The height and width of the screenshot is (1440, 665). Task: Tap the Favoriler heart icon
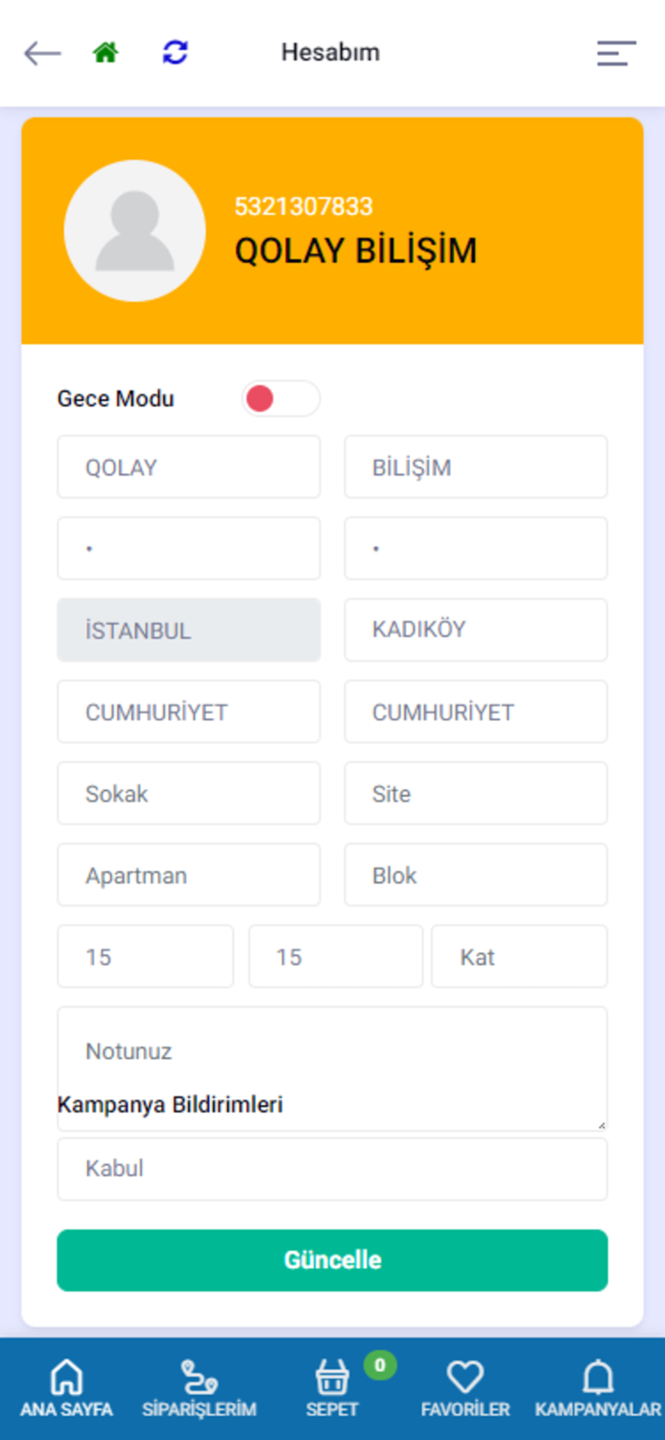(x=464, y=1378)
